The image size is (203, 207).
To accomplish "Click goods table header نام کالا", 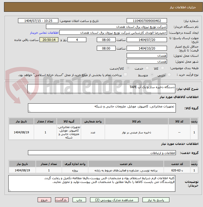I will [x=136, y=121].
